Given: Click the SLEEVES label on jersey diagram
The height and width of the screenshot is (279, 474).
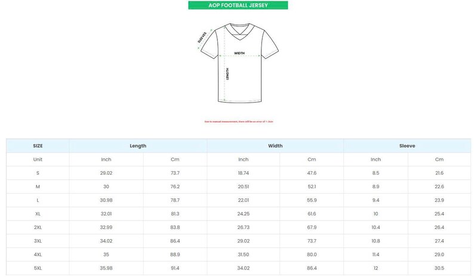Looking at the screenshot, I should (202, 38).
